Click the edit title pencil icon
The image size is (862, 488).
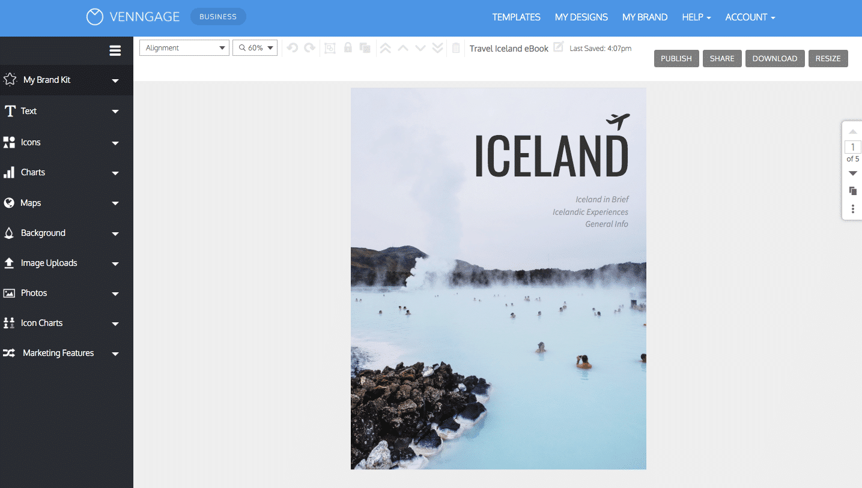(x=559, y=47)
